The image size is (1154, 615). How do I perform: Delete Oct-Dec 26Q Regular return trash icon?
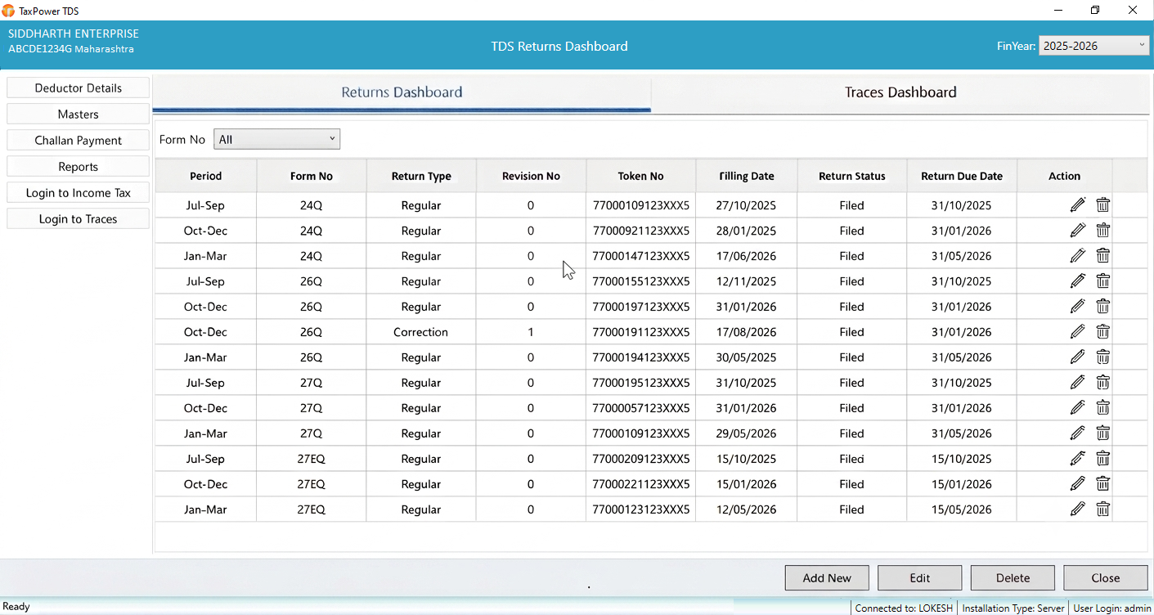[1102, 307]
